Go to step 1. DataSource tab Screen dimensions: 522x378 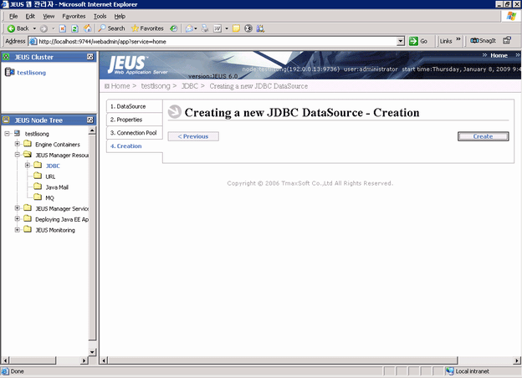(x=134, y=106)
